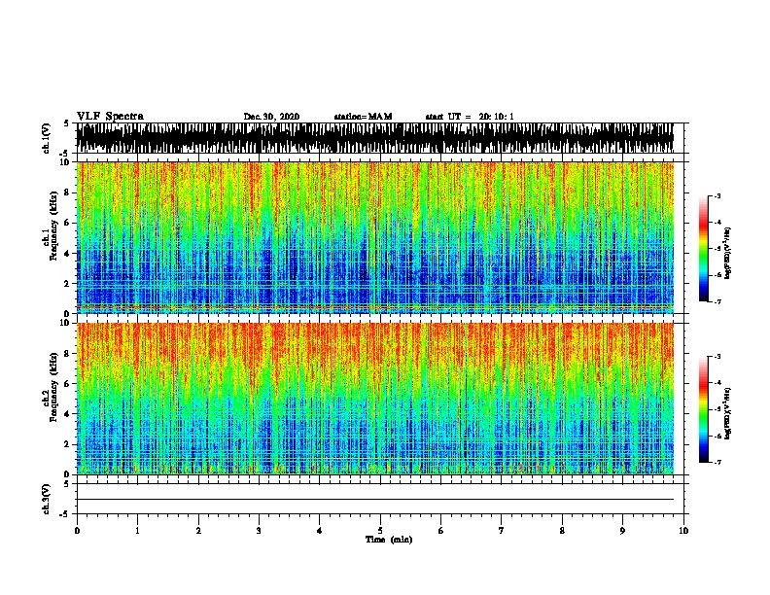Click the "5" volt tick on ch.1(V) axis

(66, 123)
